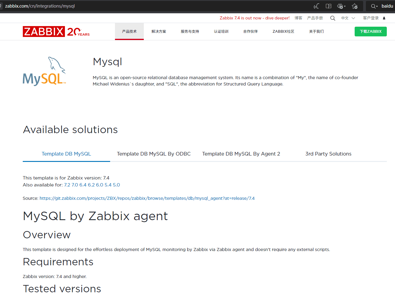Select version 7.0 link
This screenshot has width=395, height=295.
[75, 185]
